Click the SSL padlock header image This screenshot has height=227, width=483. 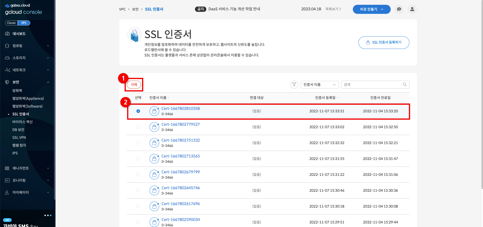coord(134,35)
